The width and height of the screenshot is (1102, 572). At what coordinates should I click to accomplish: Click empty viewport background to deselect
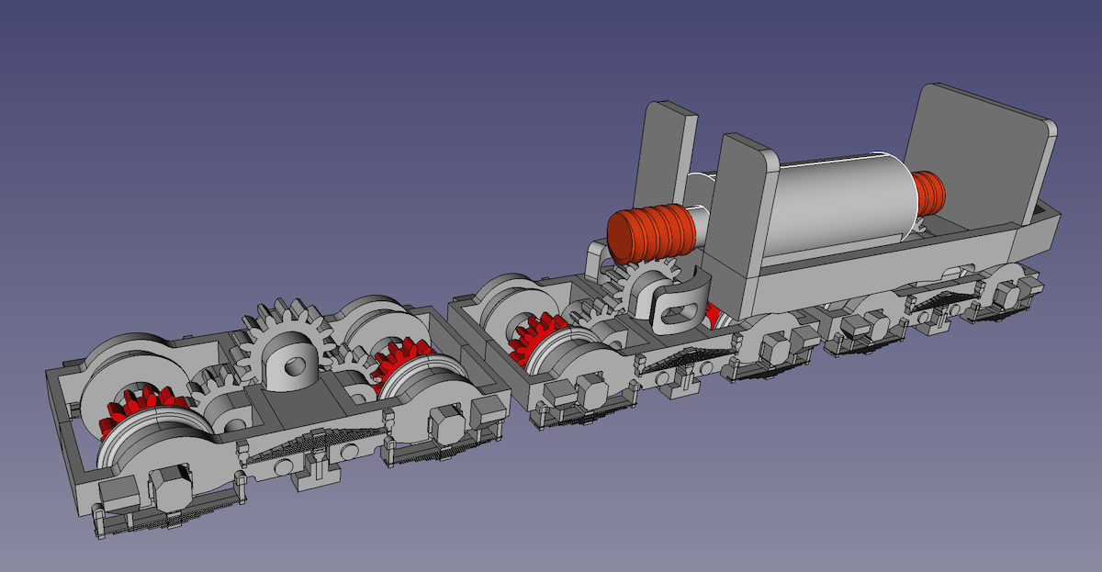[275, 138]
